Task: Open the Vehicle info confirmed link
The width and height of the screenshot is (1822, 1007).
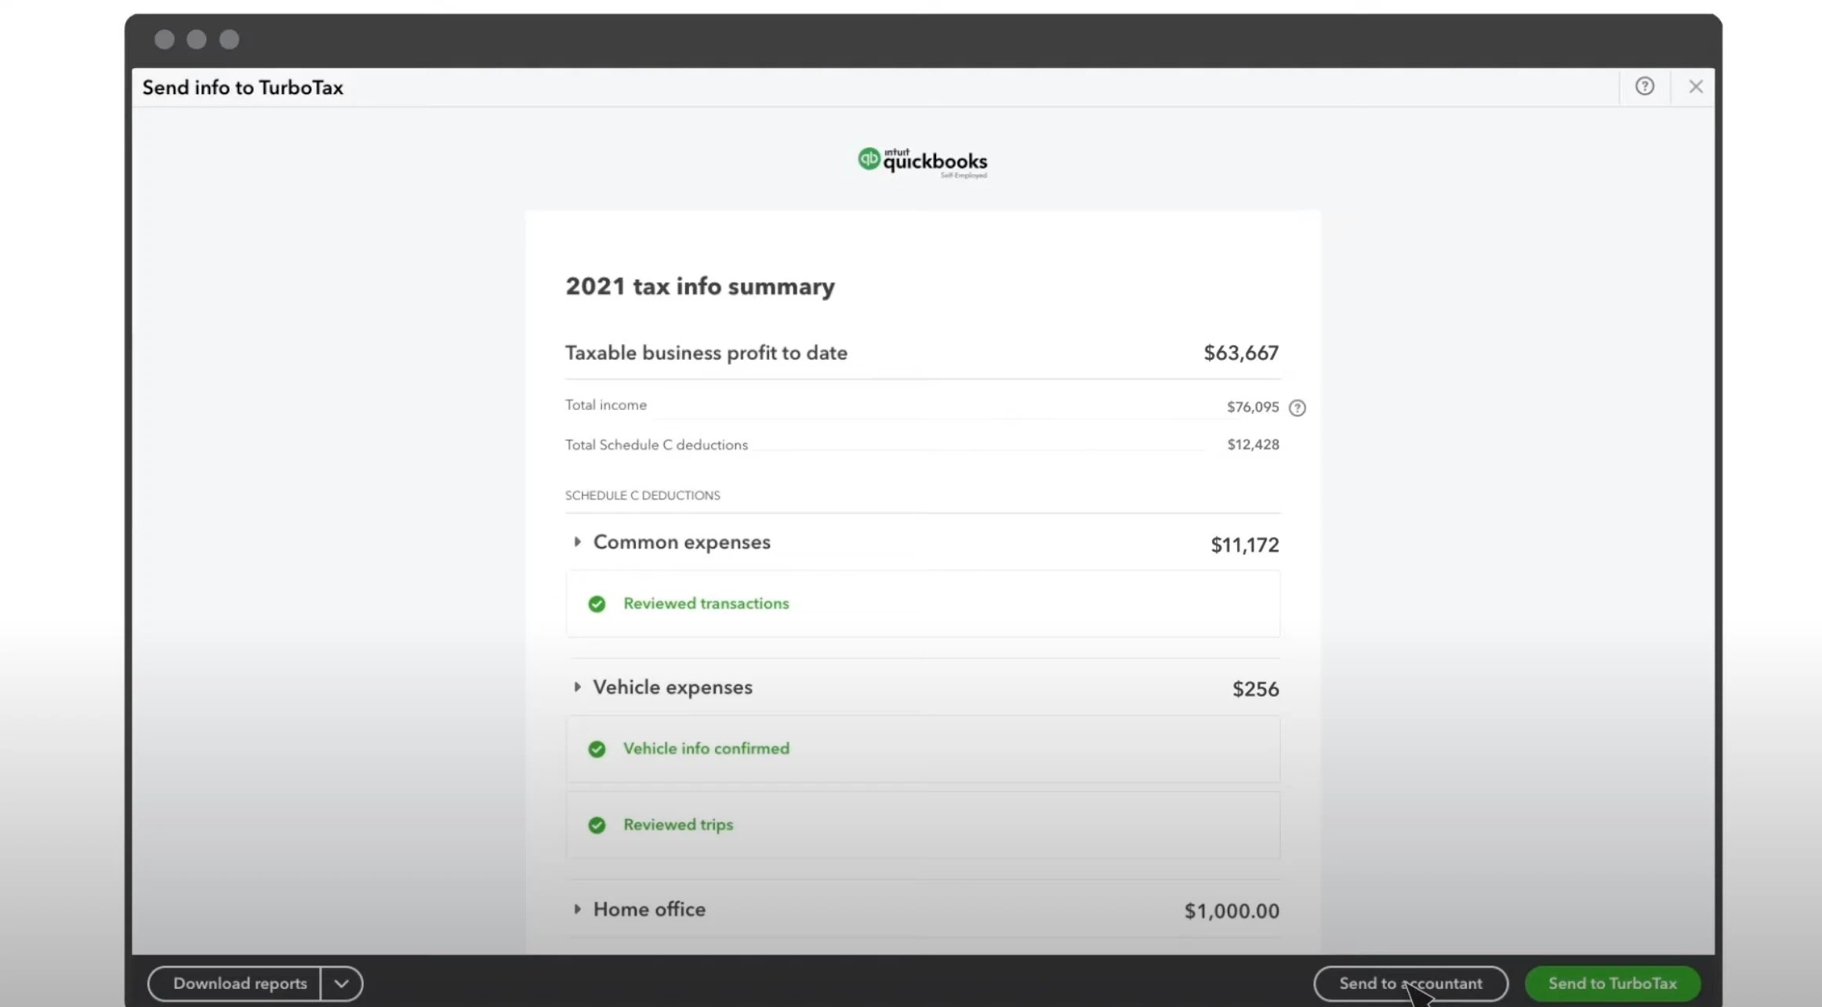Action: pos(706,749)
